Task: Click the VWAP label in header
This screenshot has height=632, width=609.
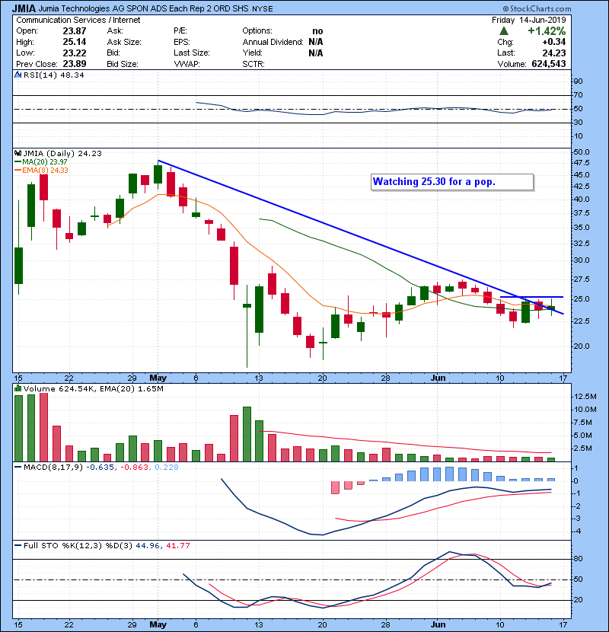Action: coord(187,64)
